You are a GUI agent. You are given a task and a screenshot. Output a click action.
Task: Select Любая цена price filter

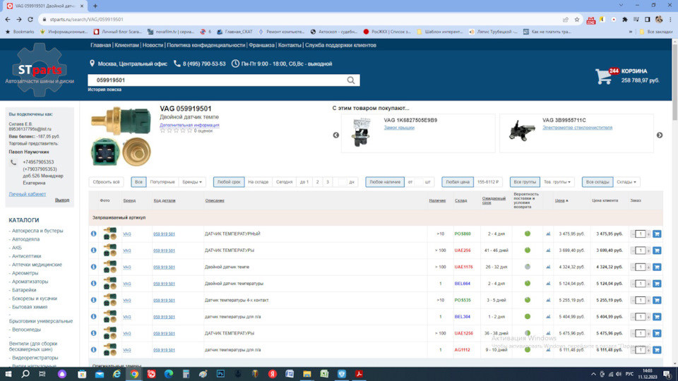point(458,182)
